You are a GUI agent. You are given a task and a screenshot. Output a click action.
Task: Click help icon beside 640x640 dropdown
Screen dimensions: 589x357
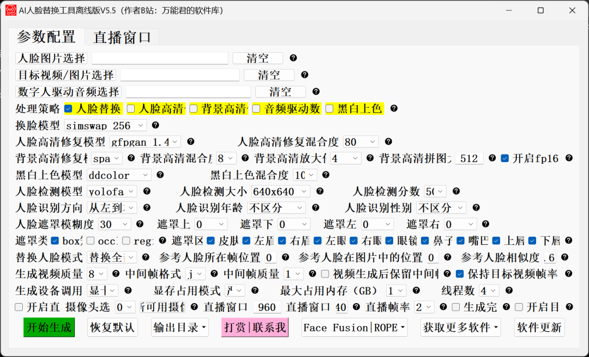click(x=320, y=191)
